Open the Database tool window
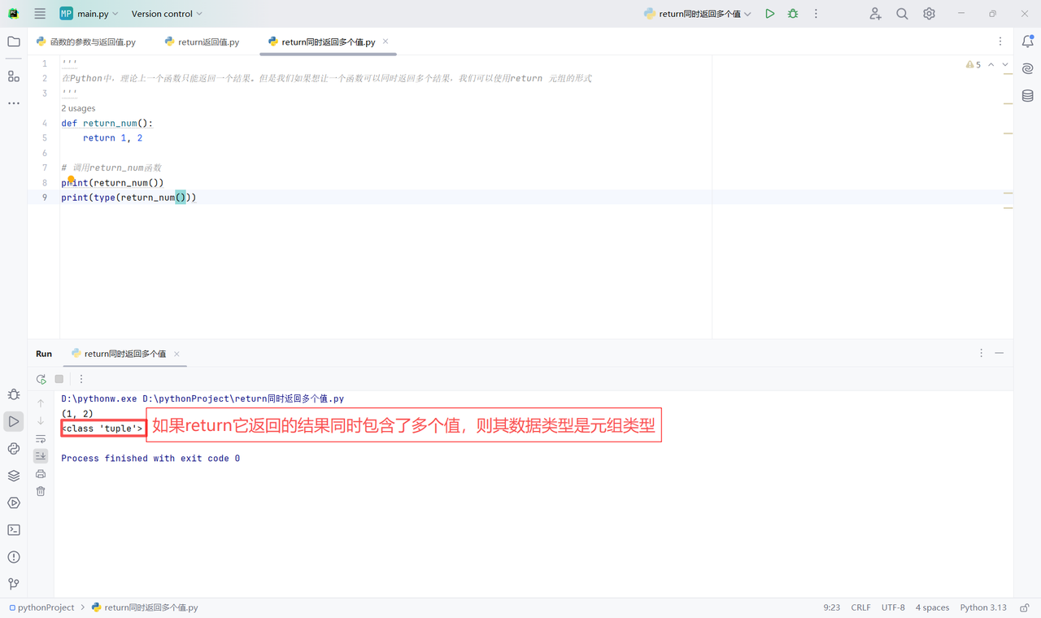The image size is (1041, 618). (1027, 95)
